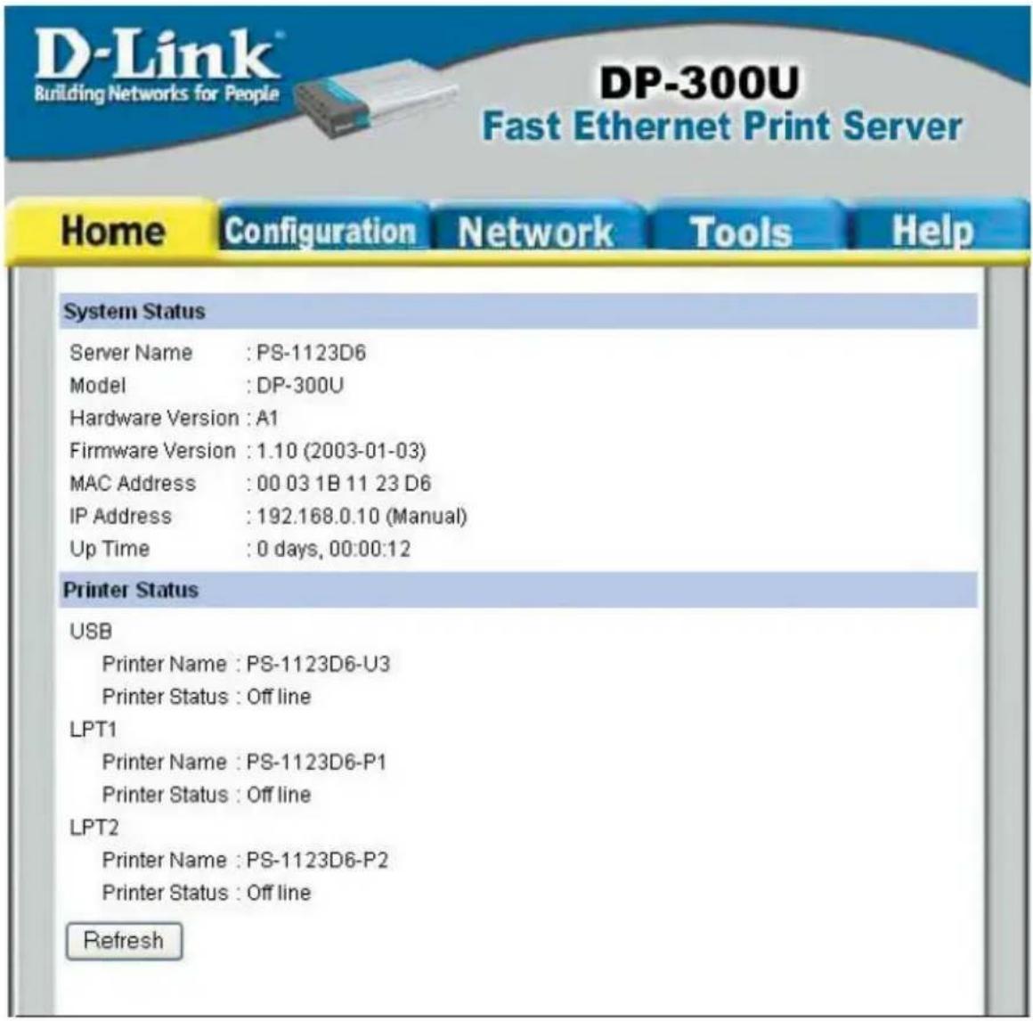
Task: Click Off line status under LPT1
Action: (279, 795)
